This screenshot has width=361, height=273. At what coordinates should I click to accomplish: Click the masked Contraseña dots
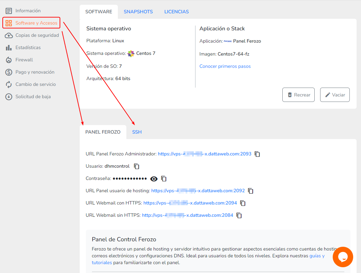130,179
